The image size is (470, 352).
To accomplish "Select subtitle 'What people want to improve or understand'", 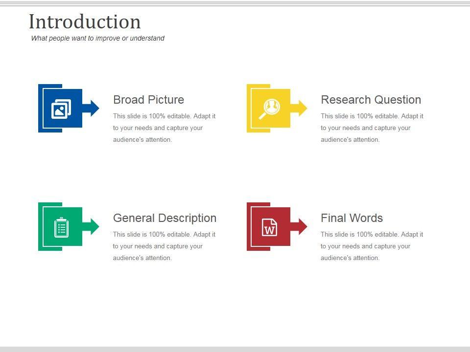I will (98, 38).
